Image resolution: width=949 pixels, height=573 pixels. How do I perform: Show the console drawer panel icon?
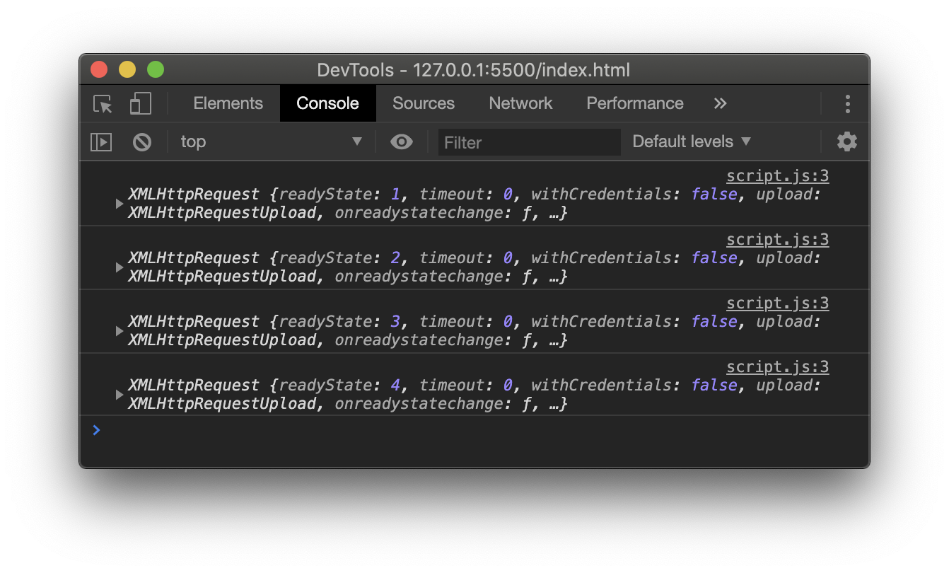100,141
